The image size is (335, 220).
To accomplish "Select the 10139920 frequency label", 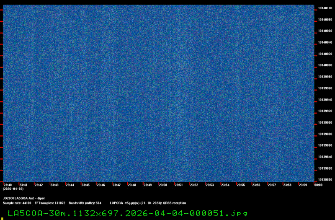I will click(x=325, y=111).
